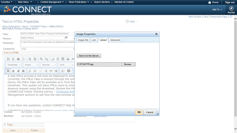Click the Browse button
Image resolution: width=237 pixels, height=133 pixels.
128,64
